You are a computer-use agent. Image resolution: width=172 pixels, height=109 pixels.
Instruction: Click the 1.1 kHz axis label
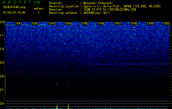2,35
